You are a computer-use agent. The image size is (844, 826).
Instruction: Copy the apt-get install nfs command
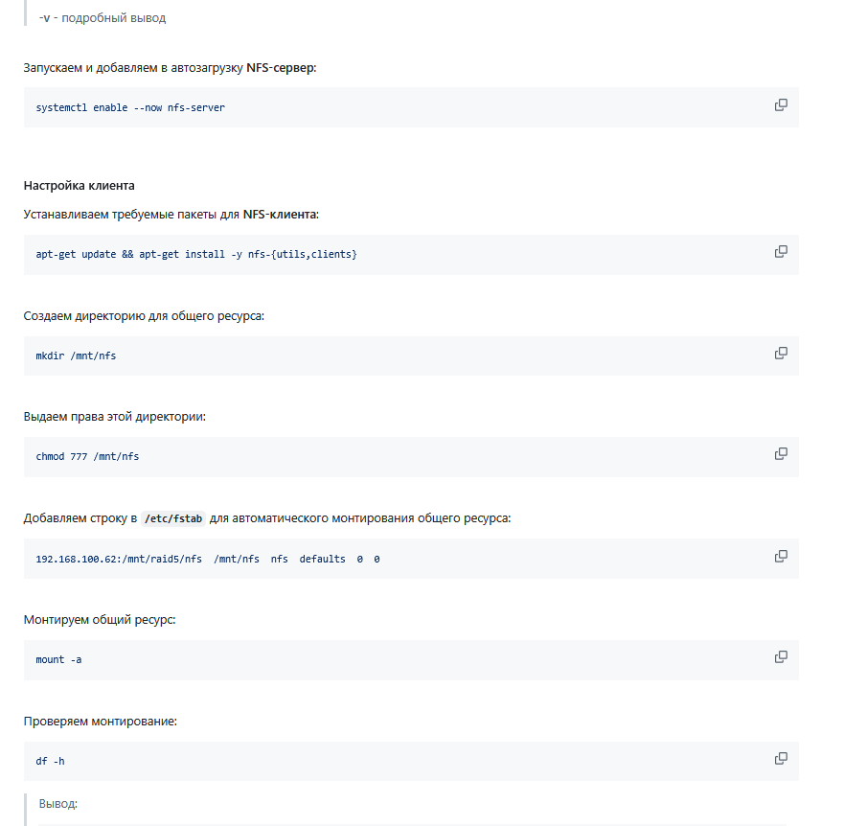click(781, 252)
